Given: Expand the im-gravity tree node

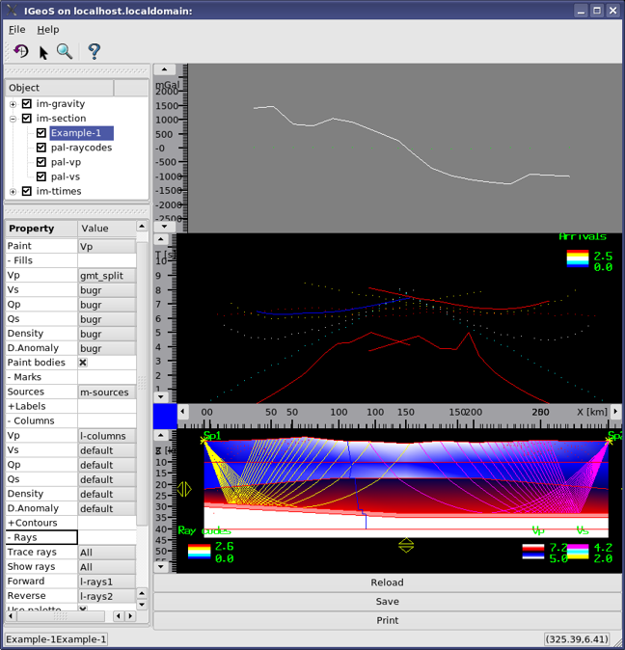Looking at the screenshot, I should 13,104.
